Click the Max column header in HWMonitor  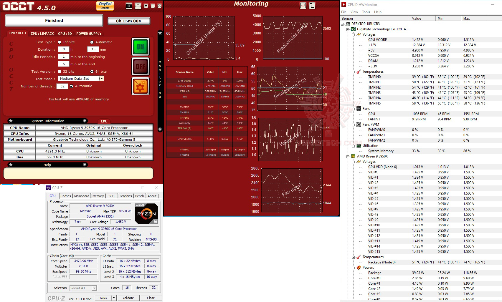point(474,18)
